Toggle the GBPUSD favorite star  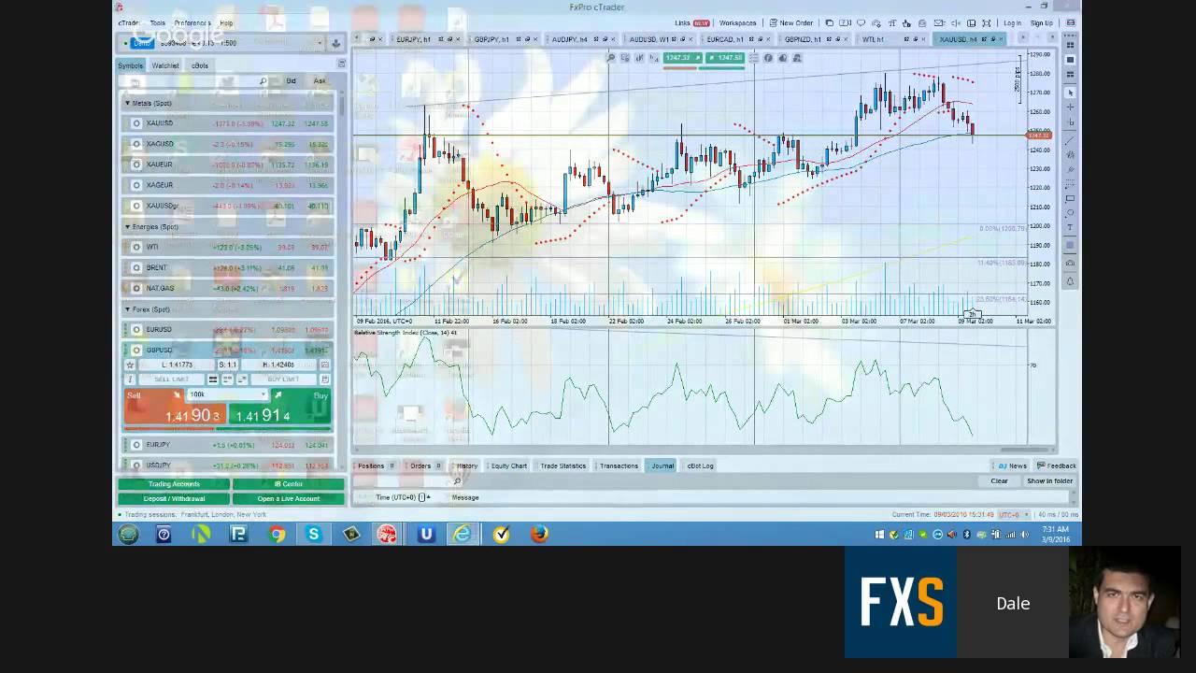(x=130, y=365)
